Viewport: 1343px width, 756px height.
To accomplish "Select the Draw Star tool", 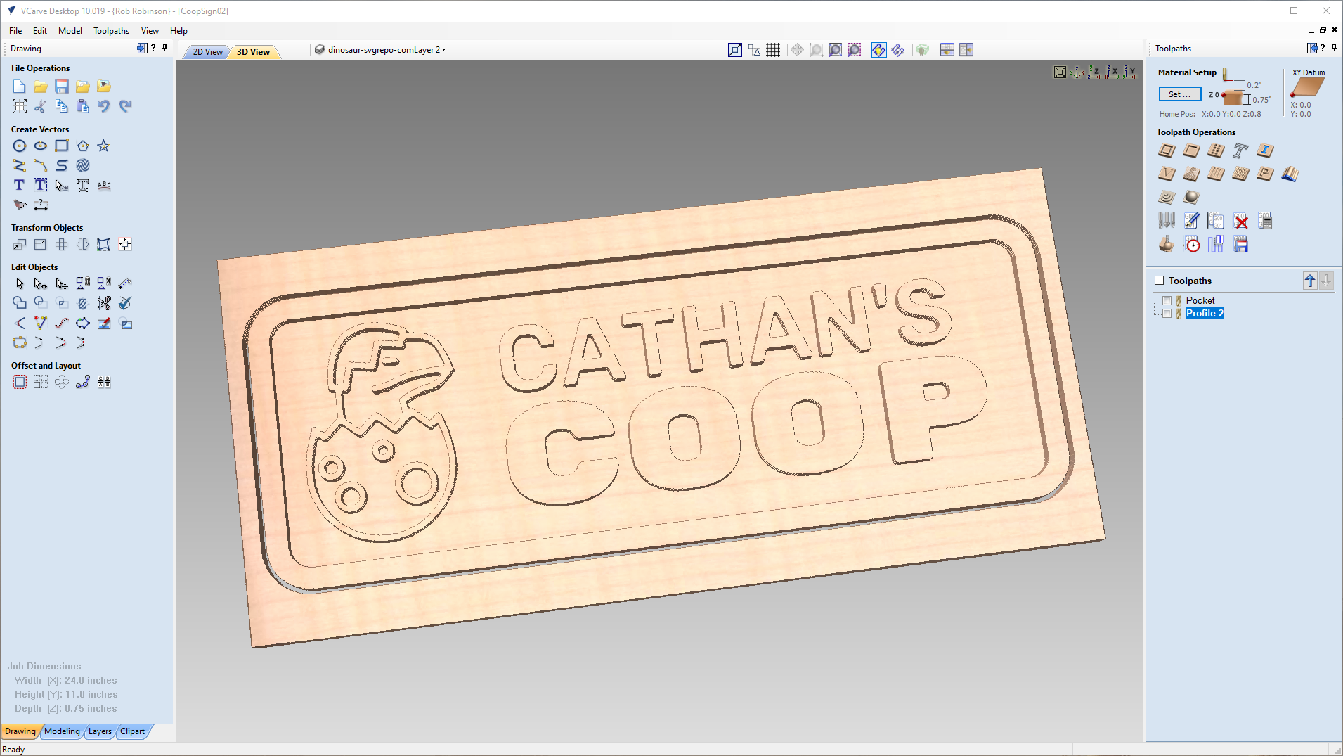I will pos(104,146).
